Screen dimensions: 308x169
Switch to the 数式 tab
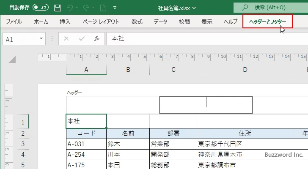137,22
